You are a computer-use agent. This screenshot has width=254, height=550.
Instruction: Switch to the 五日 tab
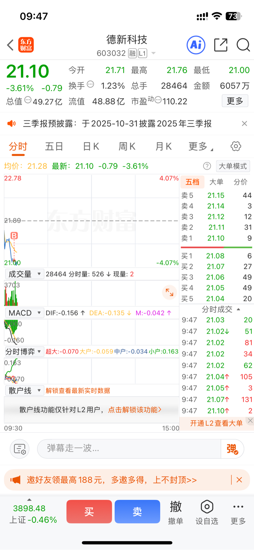tap(54, 146)
